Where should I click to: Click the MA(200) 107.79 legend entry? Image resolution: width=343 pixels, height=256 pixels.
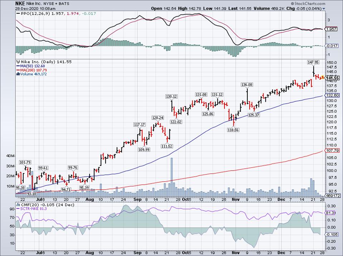33,70
